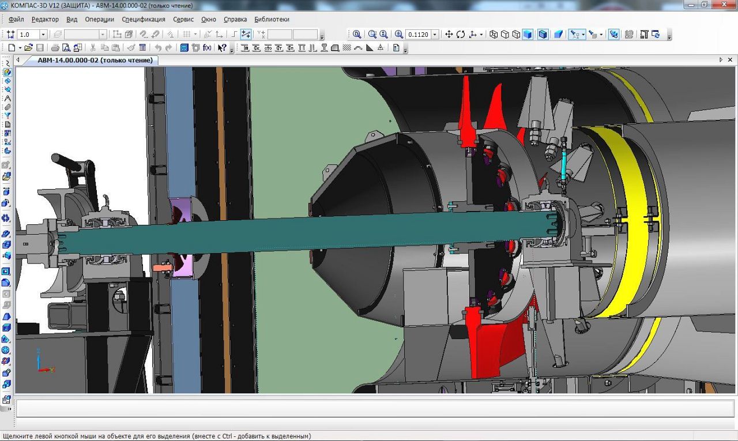Click the Undo arrow icon
The image size is (738, 441).
(157, 48)
